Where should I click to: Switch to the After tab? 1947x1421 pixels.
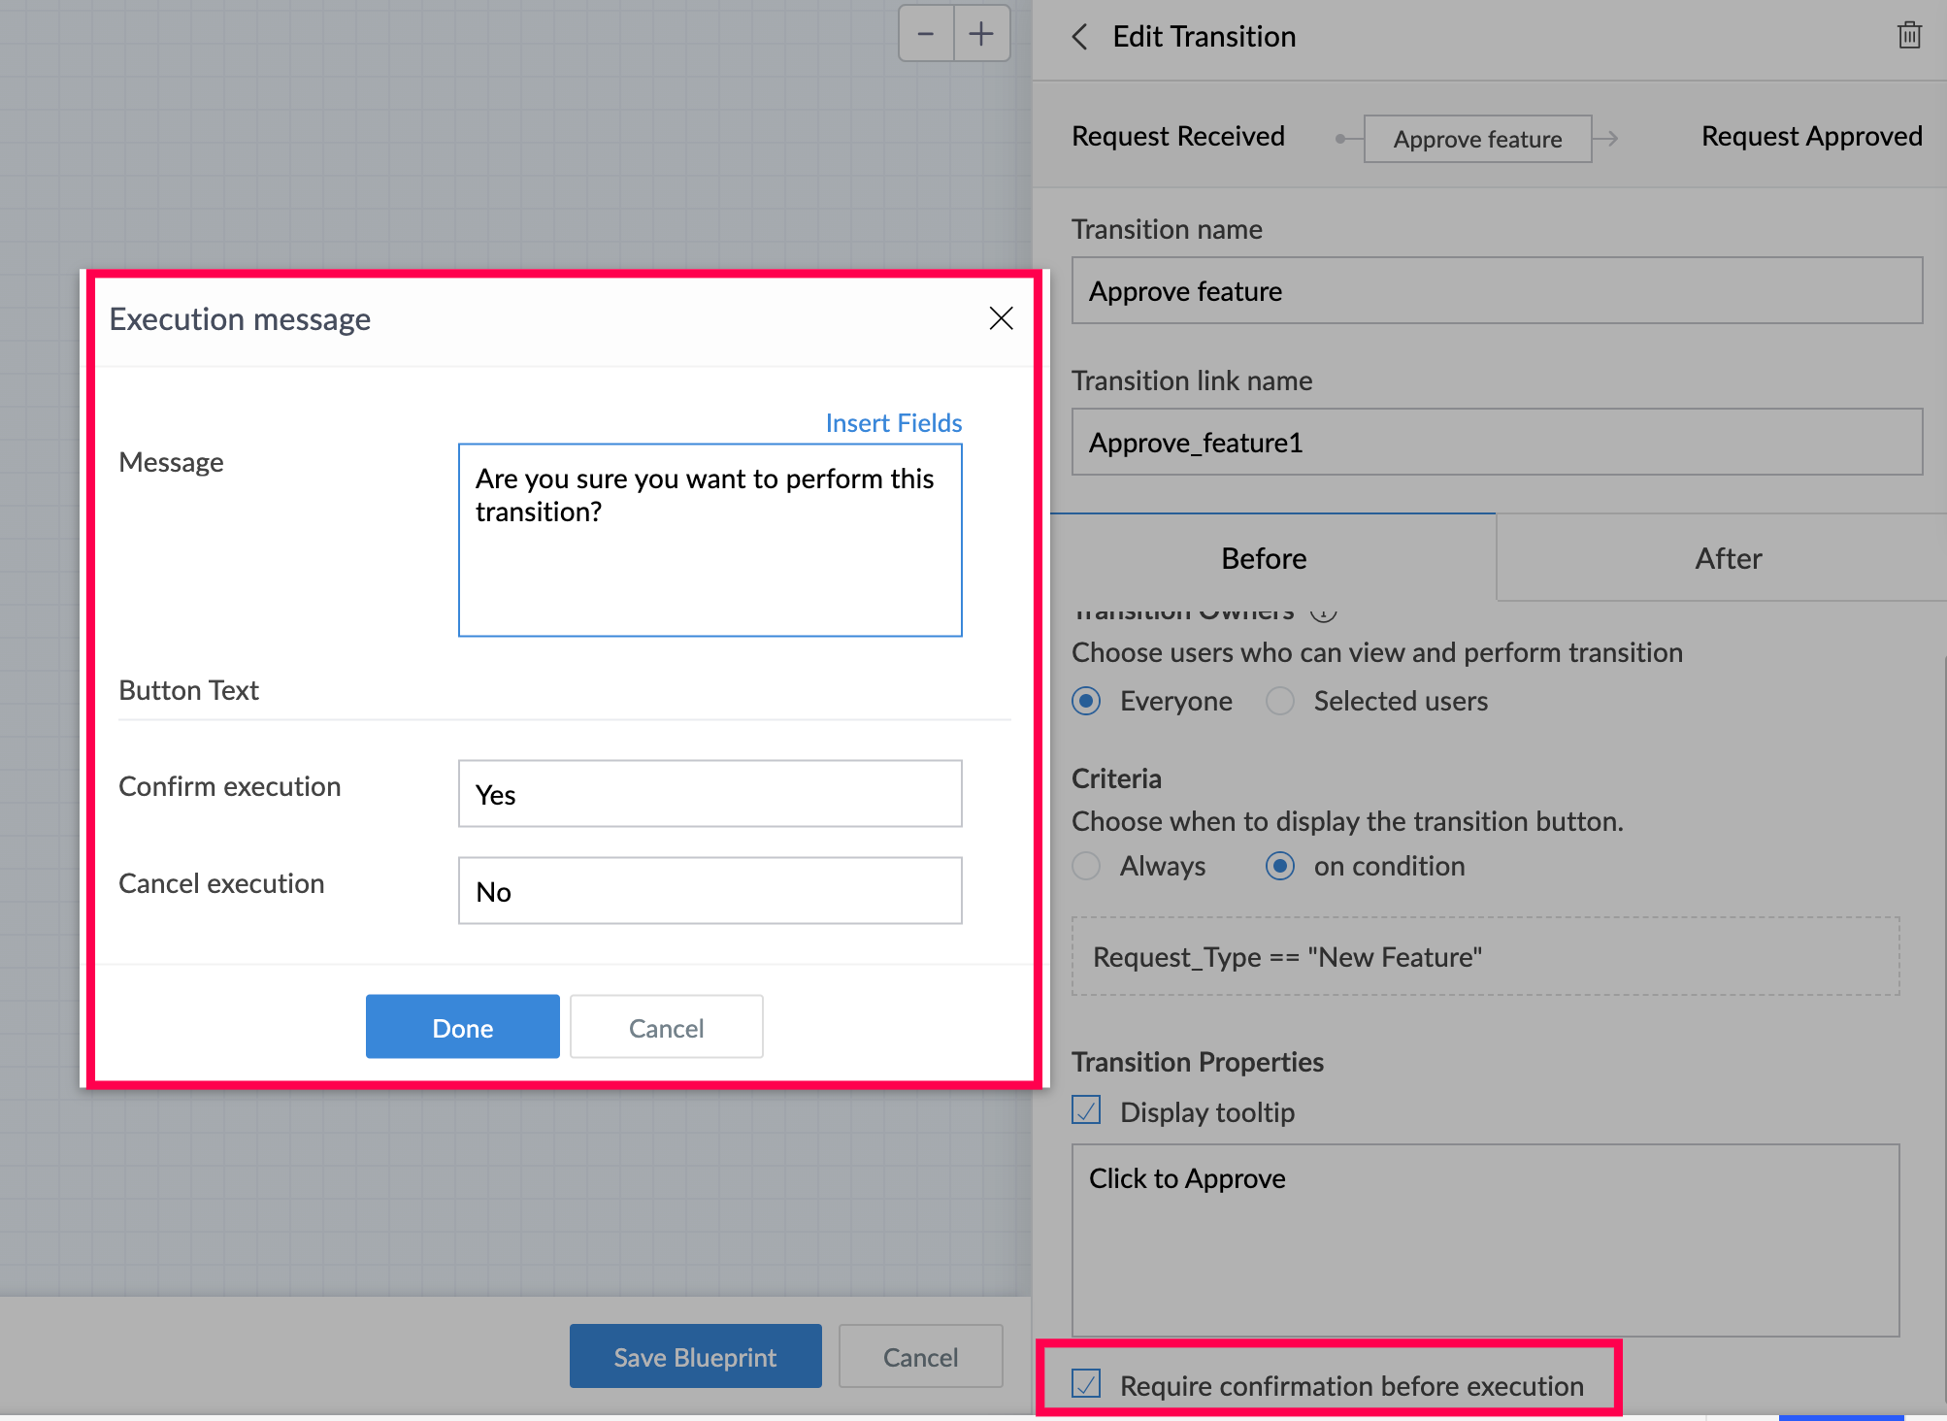pyautogui.click(x=1728, y=559)
